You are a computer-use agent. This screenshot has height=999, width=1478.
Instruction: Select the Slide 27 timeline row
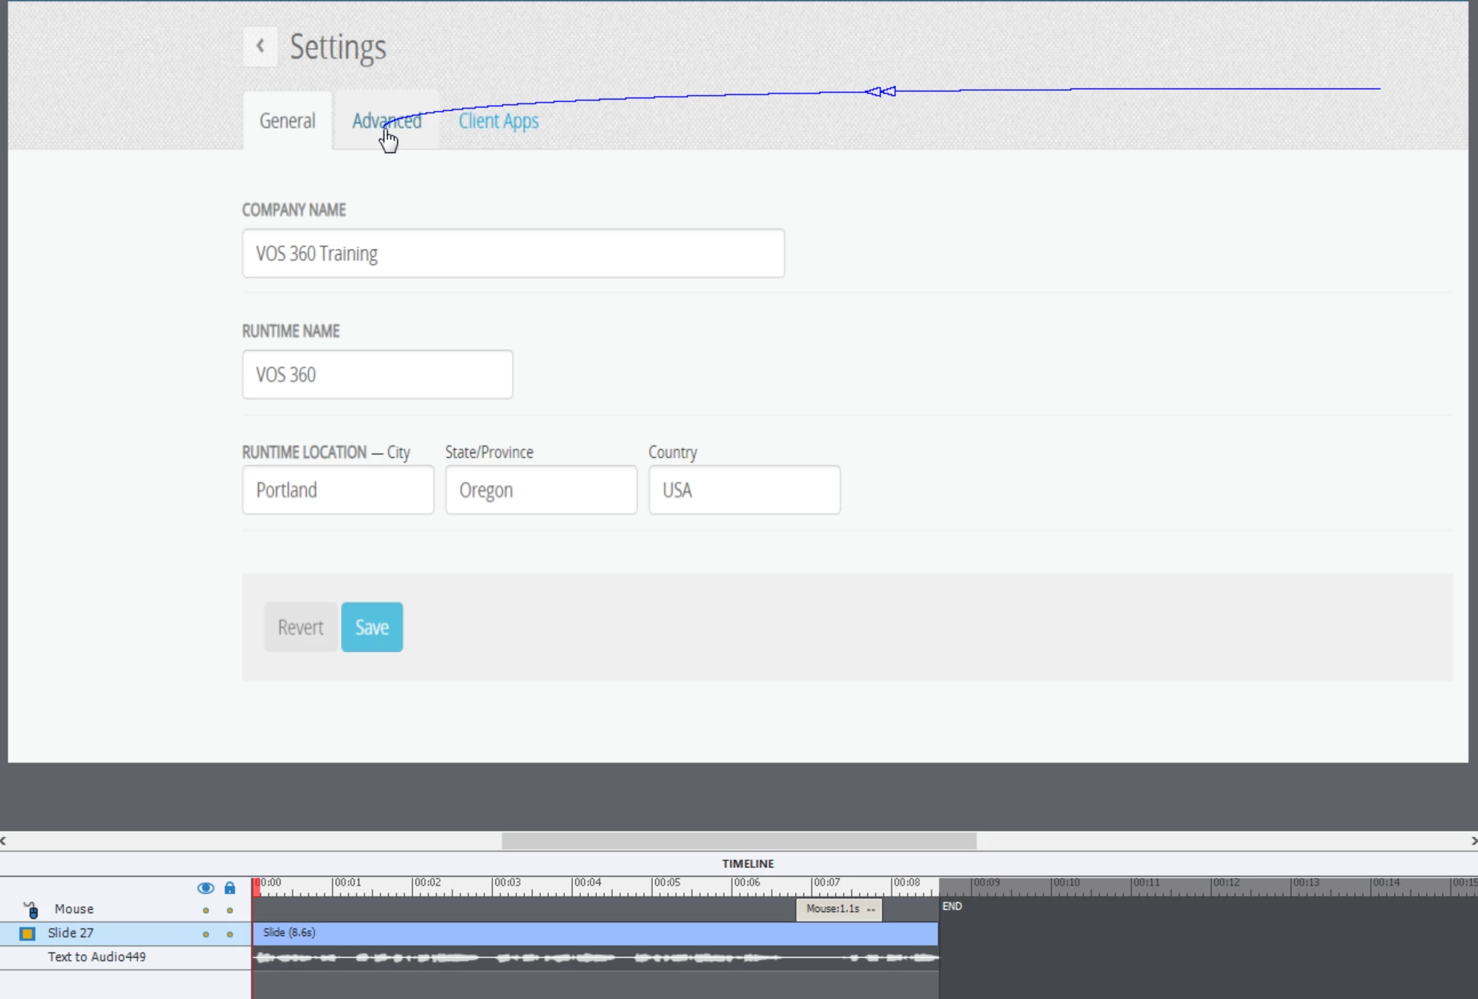point(126,934)
